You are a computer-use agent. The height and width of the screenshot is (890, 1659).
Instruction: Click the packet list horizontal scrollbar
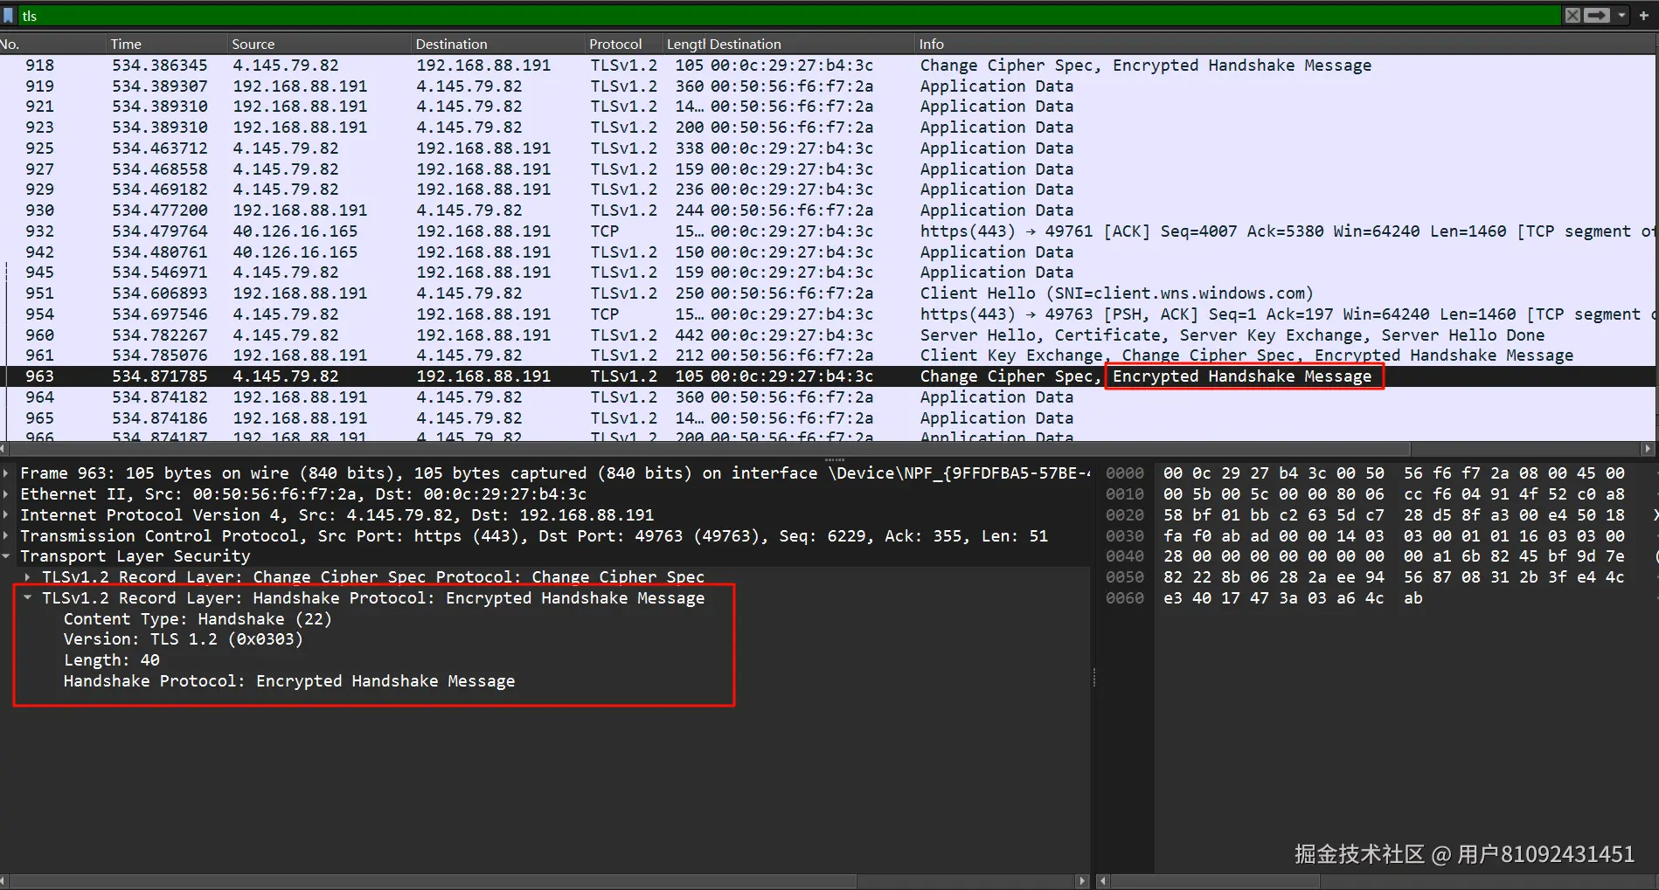point(709,449)
